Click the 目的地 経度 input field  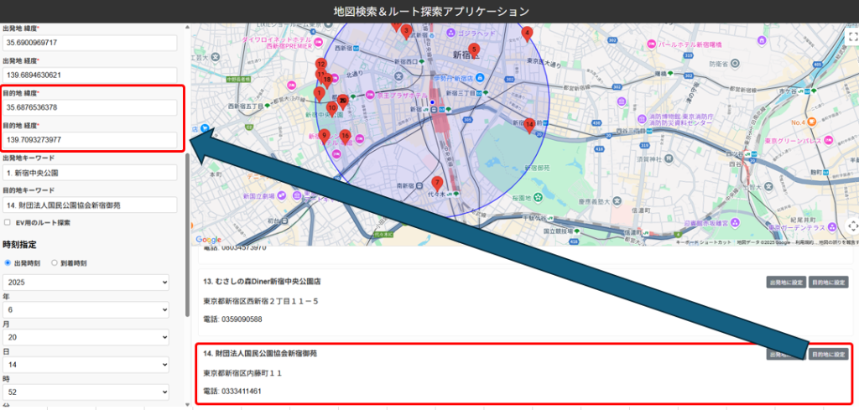click(x=90, y=139)
